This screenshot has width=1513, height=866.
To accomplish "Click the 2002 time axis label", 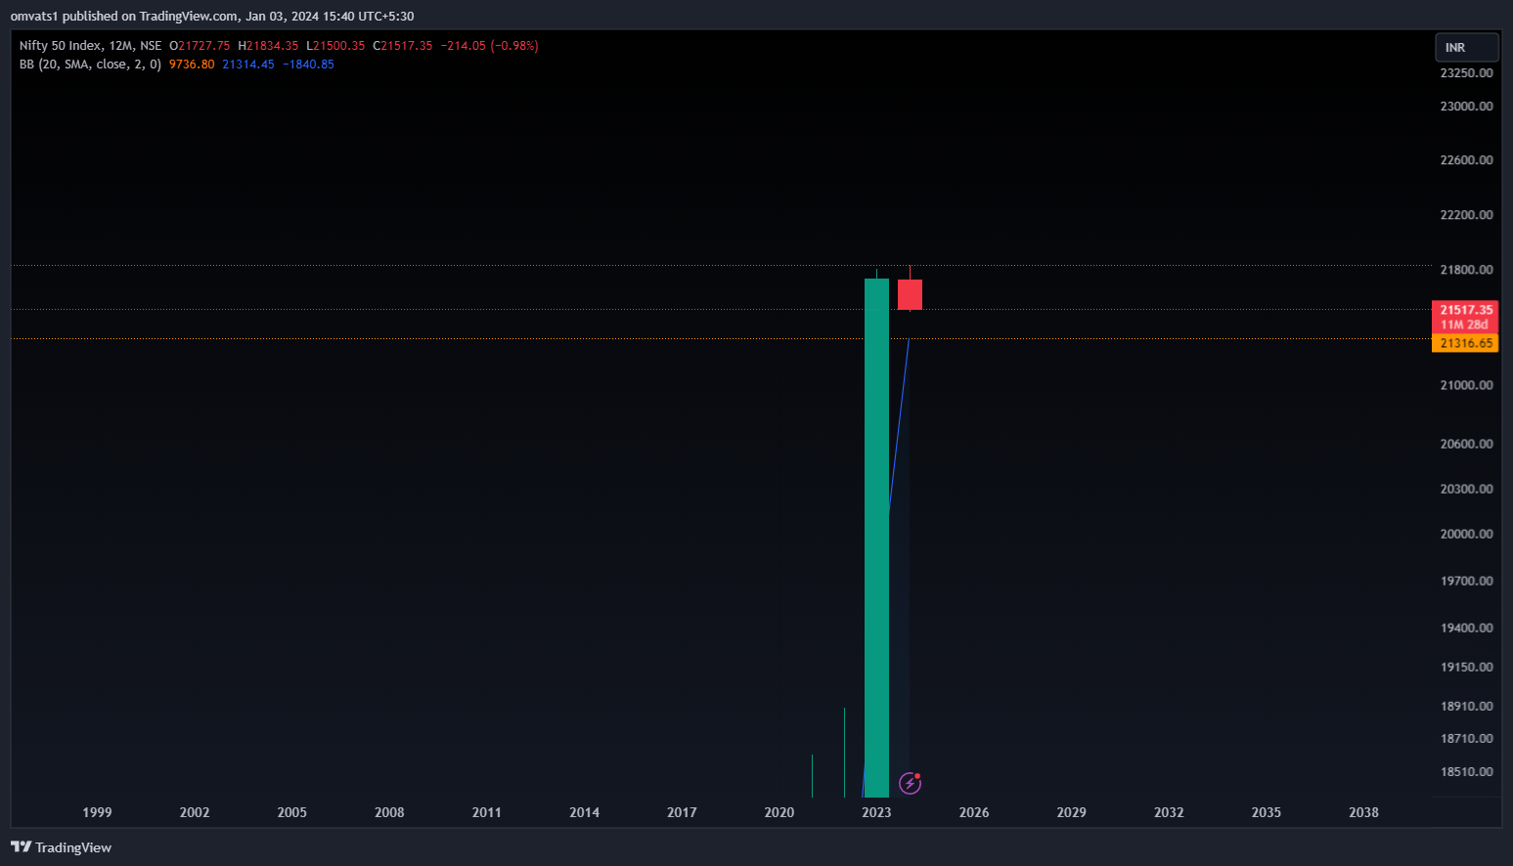I will point(195,812).
